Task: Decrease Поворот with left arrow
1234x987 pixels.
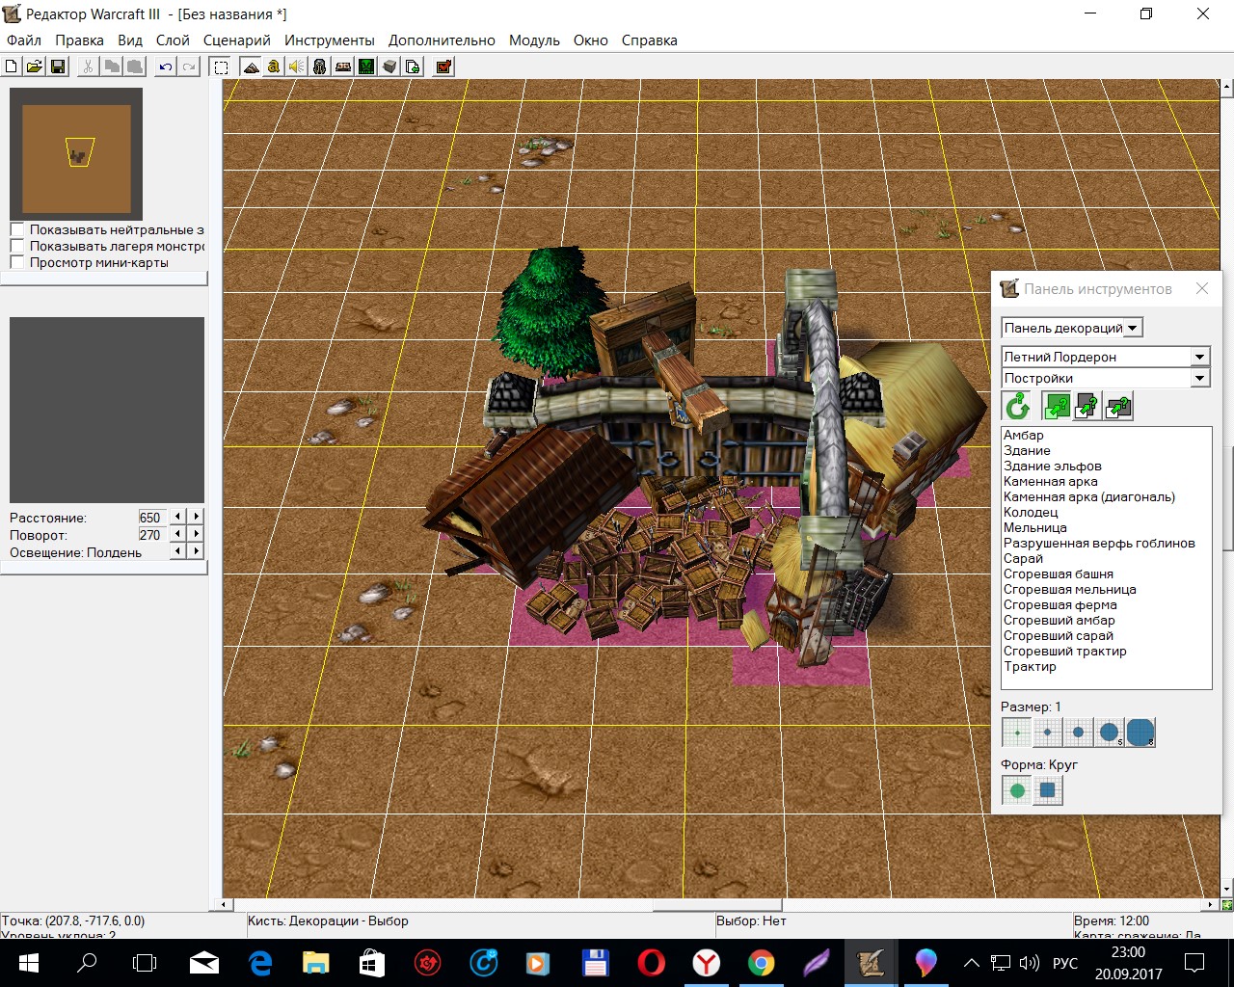Action: pos(178,534)
